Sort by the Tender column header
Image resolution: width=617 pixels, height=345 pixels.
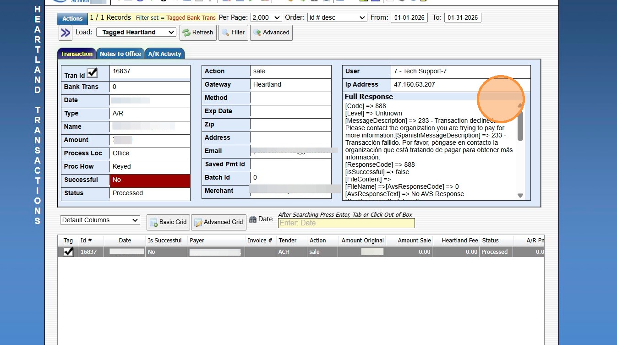291,241
